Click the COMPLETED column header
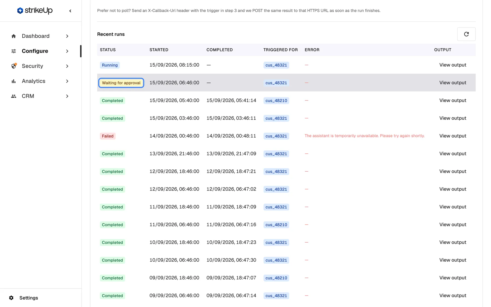The image size is (491, 307). pyautogui.click(x=220, y=50)
